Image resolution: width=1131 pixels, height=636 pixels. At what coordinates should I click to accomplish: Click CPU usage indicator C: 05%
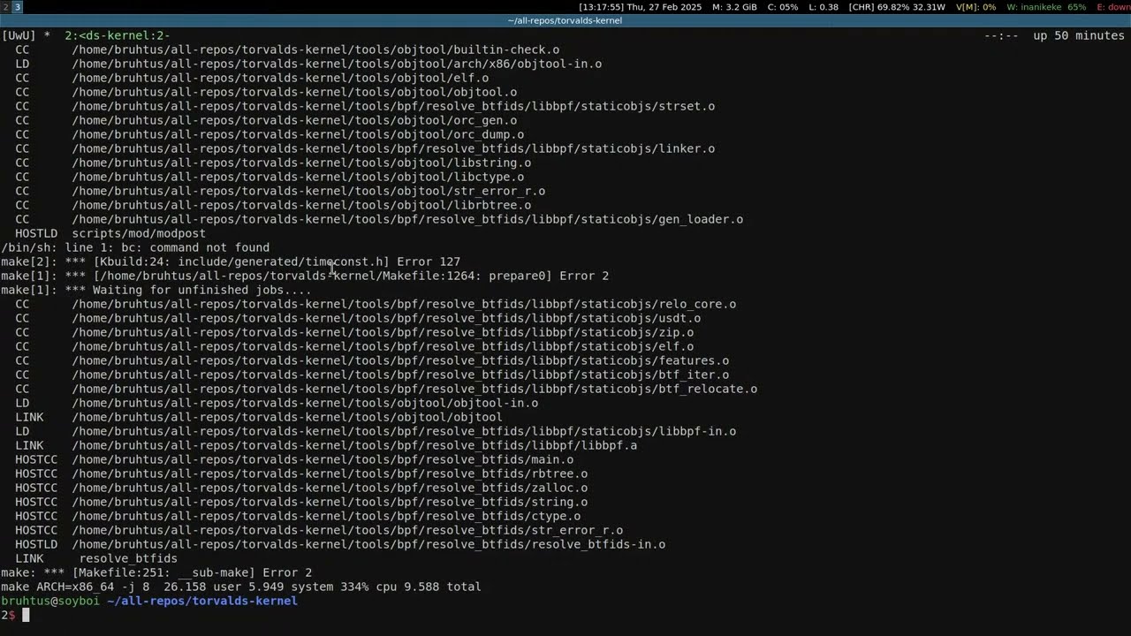pyautogui.click(x=783, y=7)
